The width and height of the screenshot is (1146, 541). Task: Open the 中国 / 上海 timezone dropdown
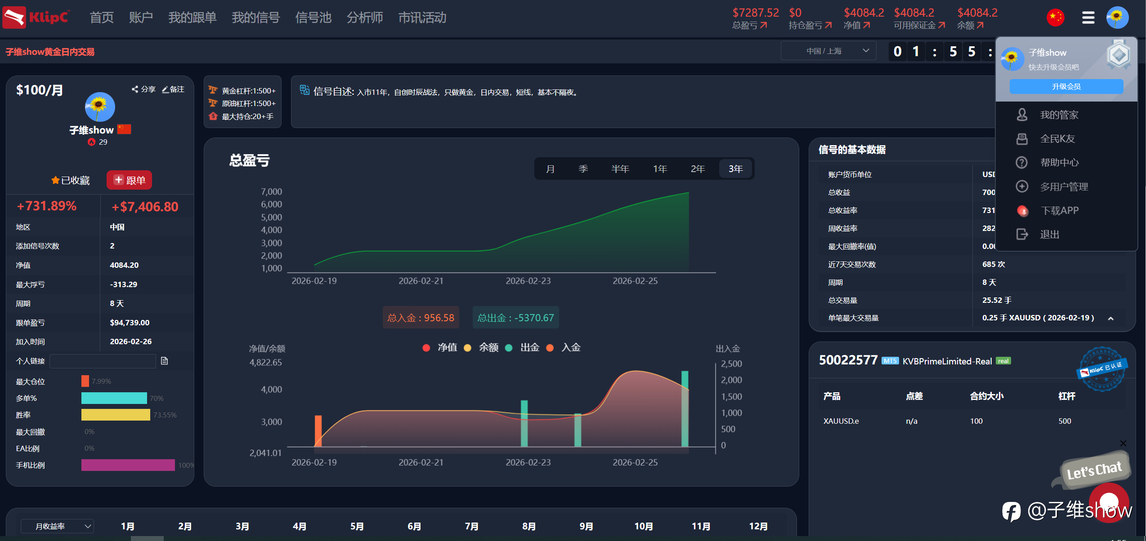828,51
